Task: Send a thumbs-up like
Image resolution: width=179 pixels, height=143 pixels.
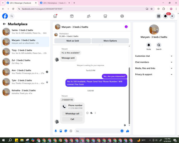Action: tap(127, 131)
